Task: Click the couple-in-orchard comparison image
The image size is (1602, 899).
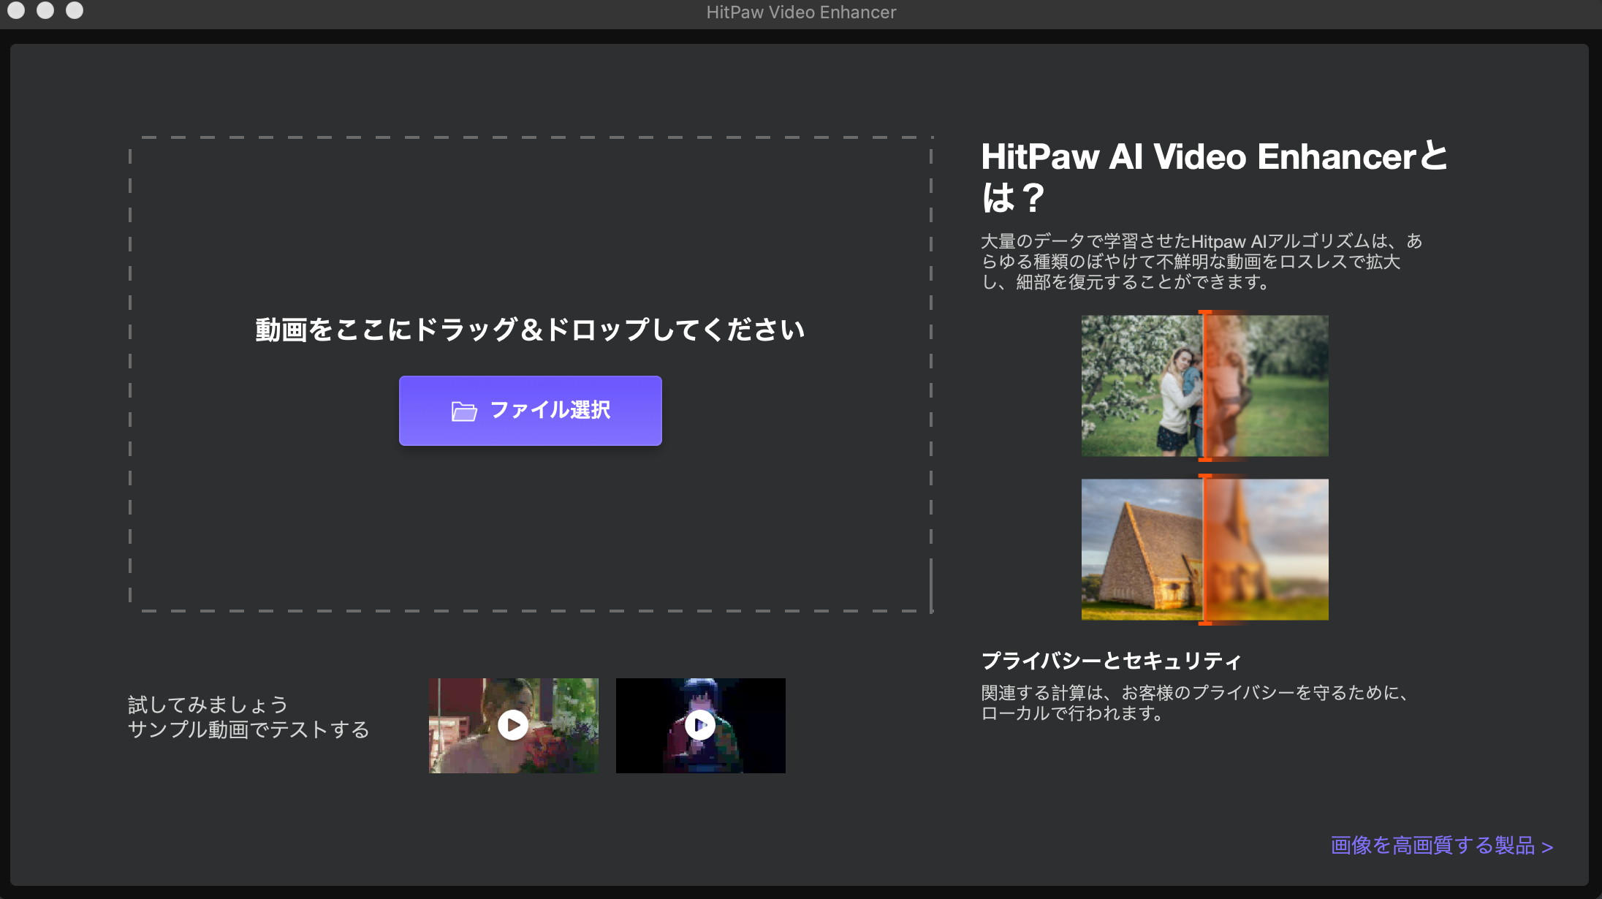Action: tap(1205, 386)
